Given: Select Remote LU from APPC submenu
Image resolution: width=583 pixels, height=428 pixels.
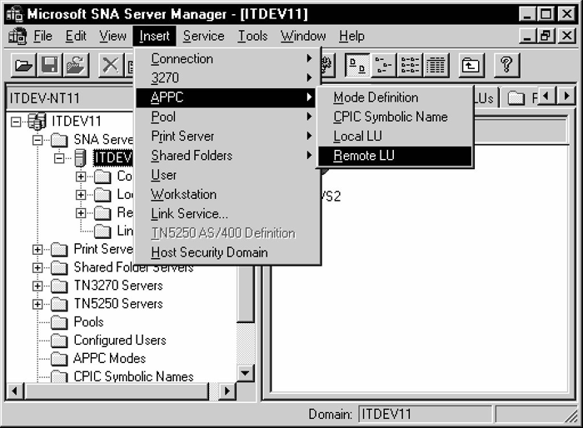Looking at the screenshot, I should click(x=364, y=156).
